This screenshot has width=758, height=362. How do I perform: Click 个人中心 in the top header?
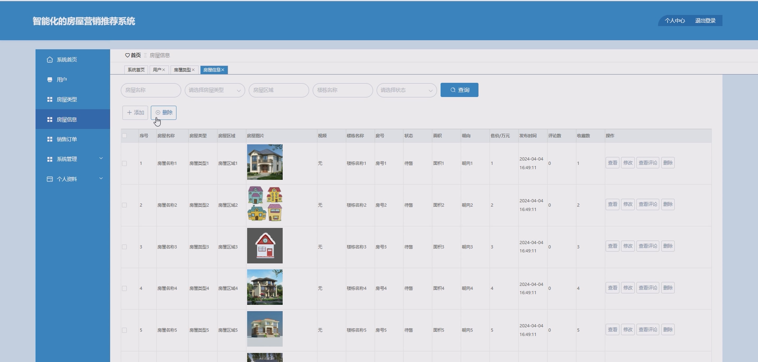pyautogui.click(x=675, y=21)
